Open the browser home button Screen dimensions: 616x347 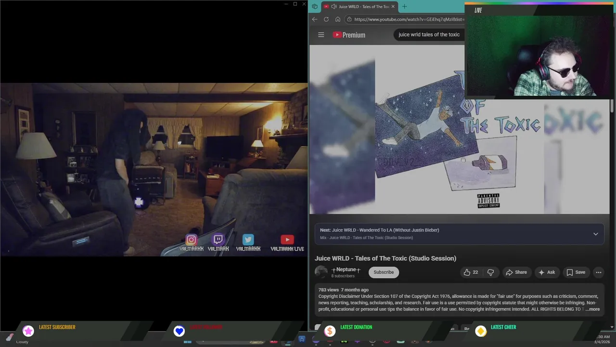[x=338, y=19]
